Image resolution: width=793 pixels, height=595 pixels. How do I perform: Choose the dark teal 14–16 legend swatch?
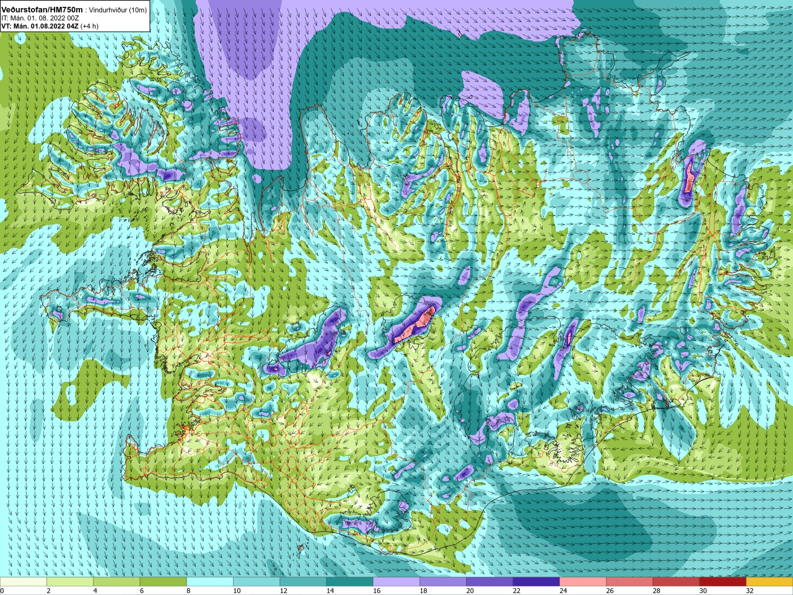(x=350, y=581)
